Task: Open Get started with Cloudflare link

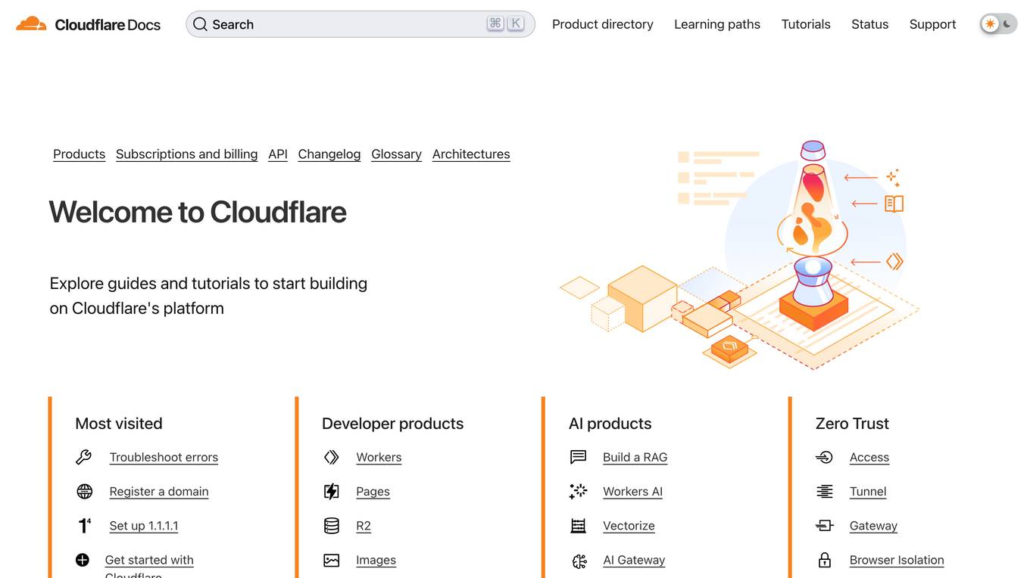Action: [149, 566]
